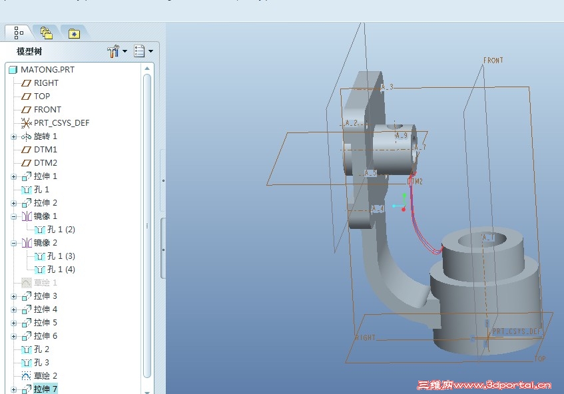The height and width of the screenshot is (394, 564).
Task: Select the 拉伸 7 extrude icon
Action: click(26, 389)
